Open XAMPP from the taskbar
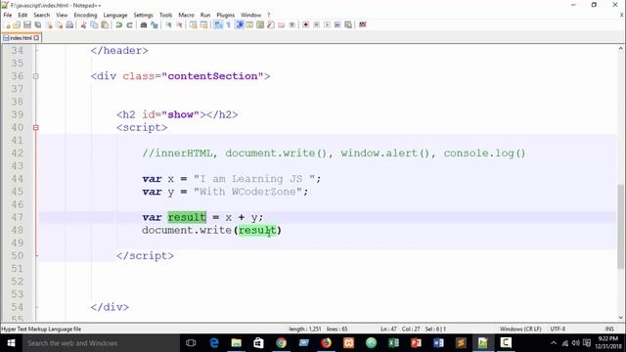The width and height of the screenshot is (626, 352). [348, 343]
